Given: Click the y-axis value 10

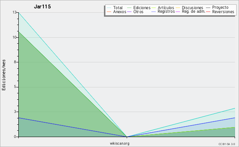Looking at the screenshot, I should pyautogui.click(x=15, y=37).
